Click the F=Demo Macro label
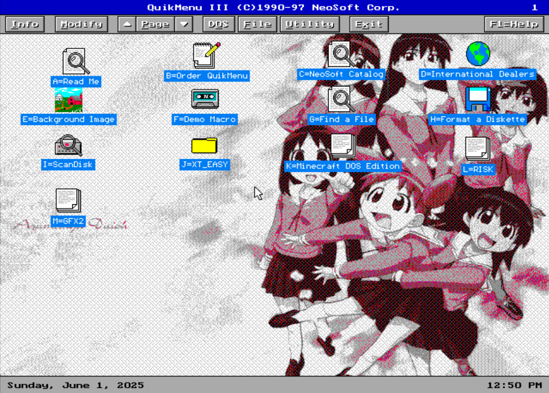This screenshot has height=393, width=549. pyautogui.click(x=205, y=119)
